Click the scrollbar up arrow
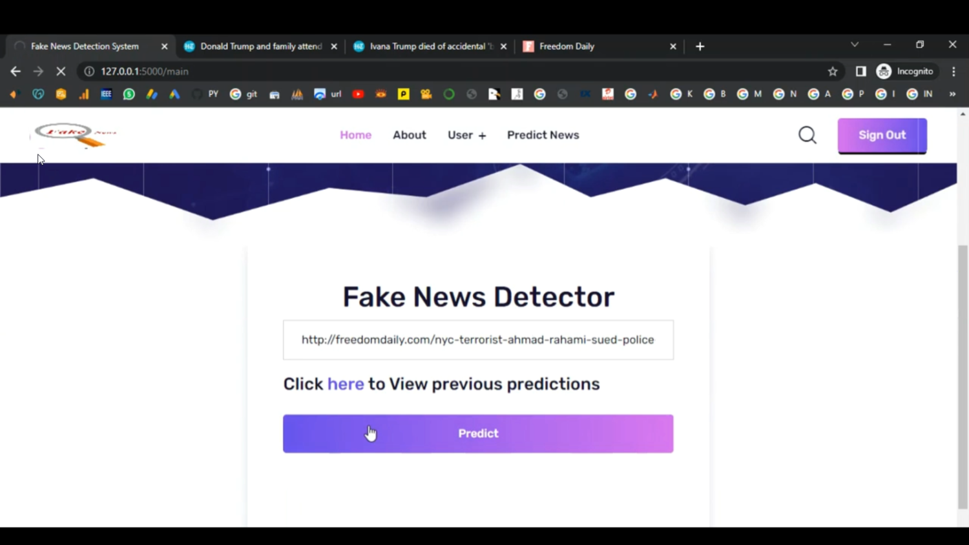Image resolution: width=969 pixels, height=545 pixels. point(963,114)
